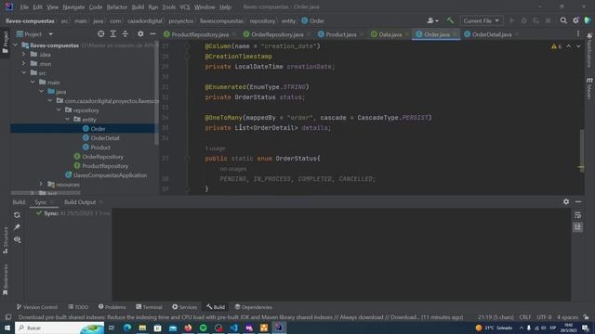Viewport: 595px width, 334px height.
Task: Open Search Everywhere magnifier icon
Action: pos(563,20)
